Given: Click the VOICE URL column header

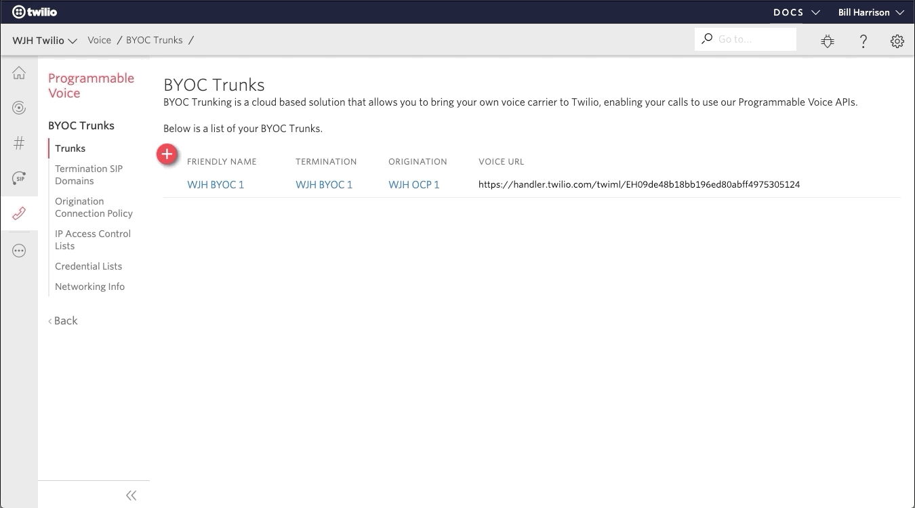Looking at the screenshot, I should pyautogui.click(x=502, y=162).
